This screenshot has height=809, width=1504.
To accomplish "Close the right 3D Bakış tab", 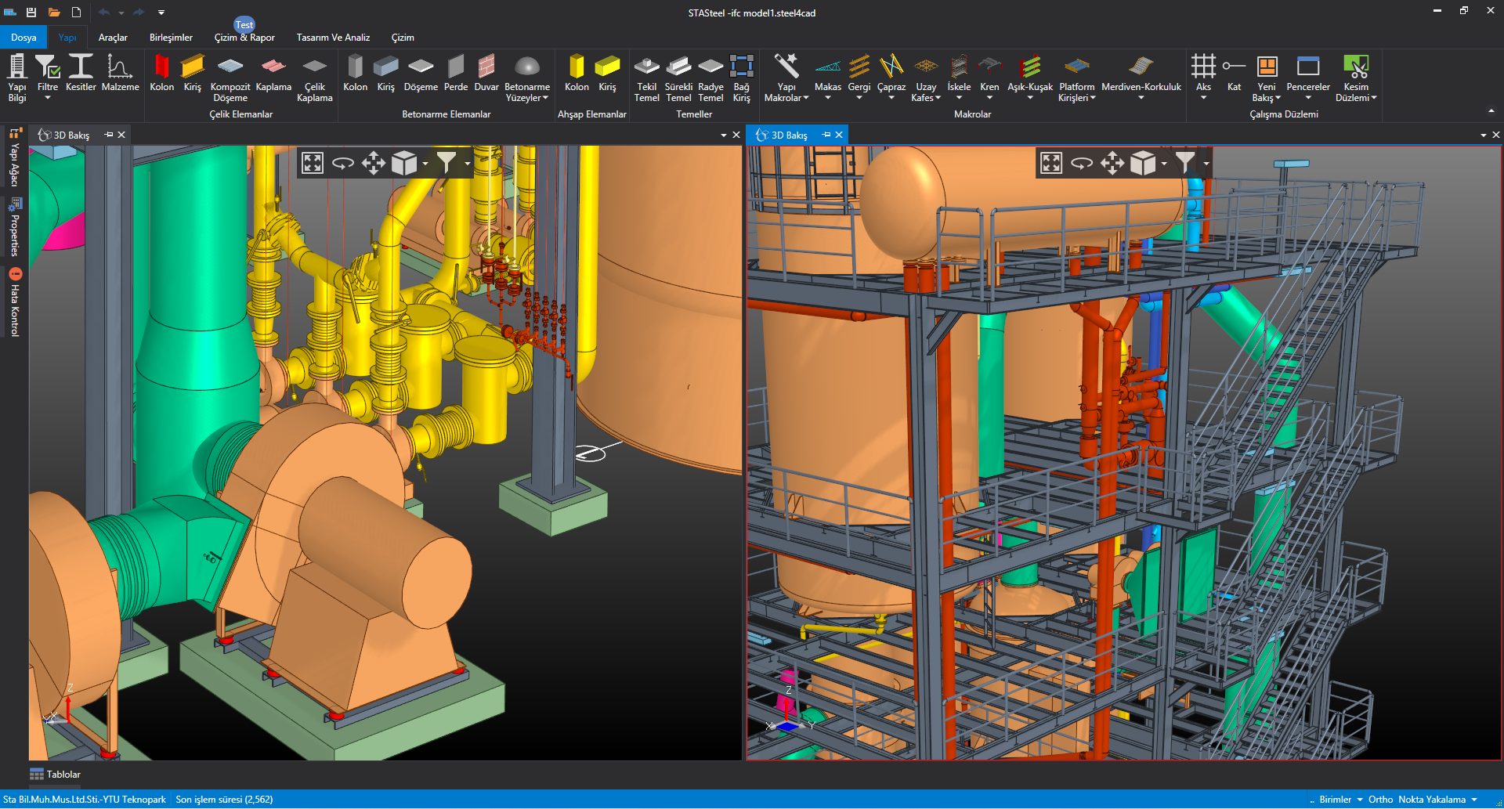I will (839, 135).
